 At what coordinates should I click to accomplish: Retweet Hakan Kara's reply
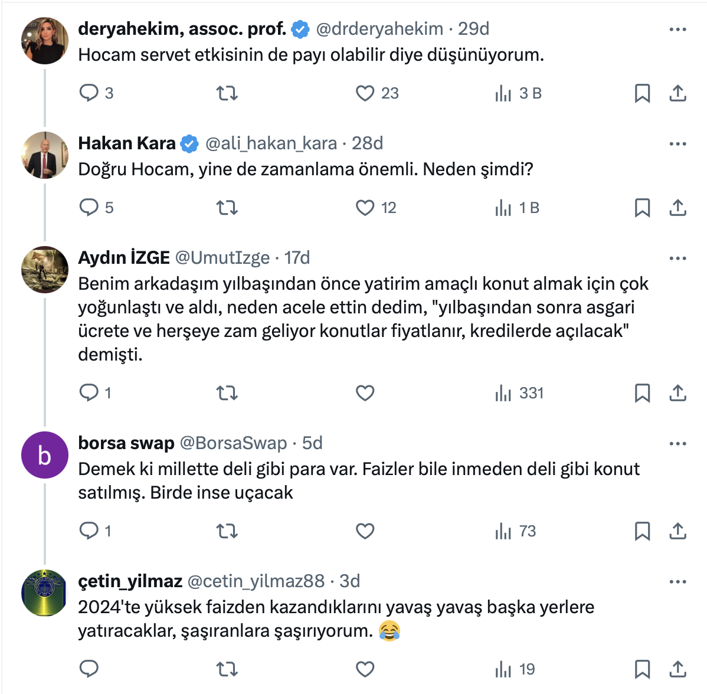coord(227,208)
